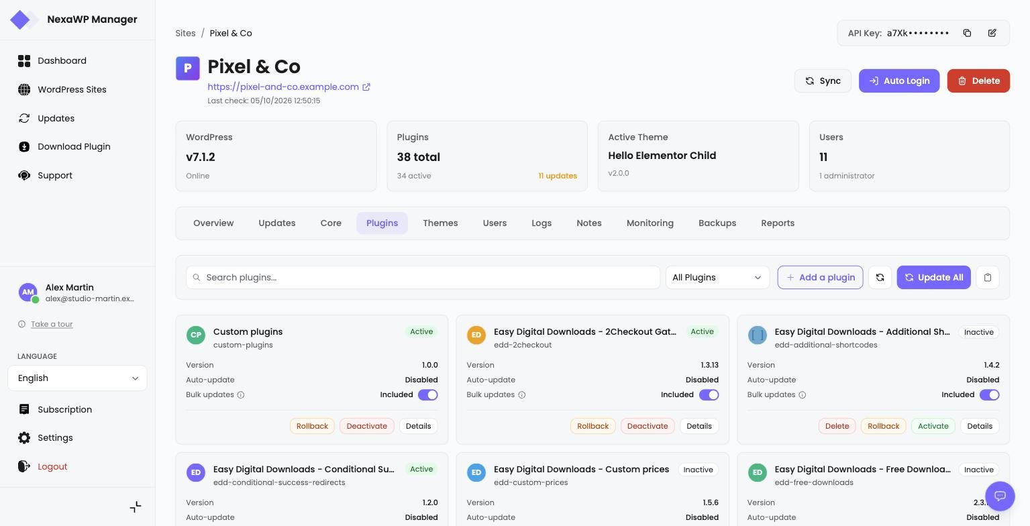1030x526 pixels.
Task: Deactivate the Custom plugins plugin
Action: point(367,426)
